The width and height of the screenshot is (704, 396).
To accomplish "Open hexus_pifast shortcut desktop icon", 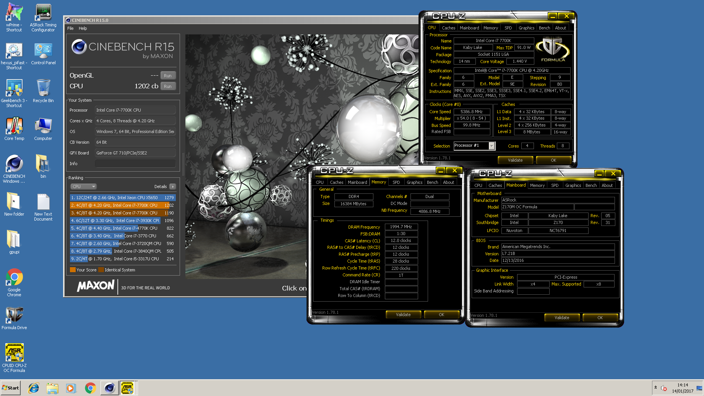I will click(x=14, y=55).
